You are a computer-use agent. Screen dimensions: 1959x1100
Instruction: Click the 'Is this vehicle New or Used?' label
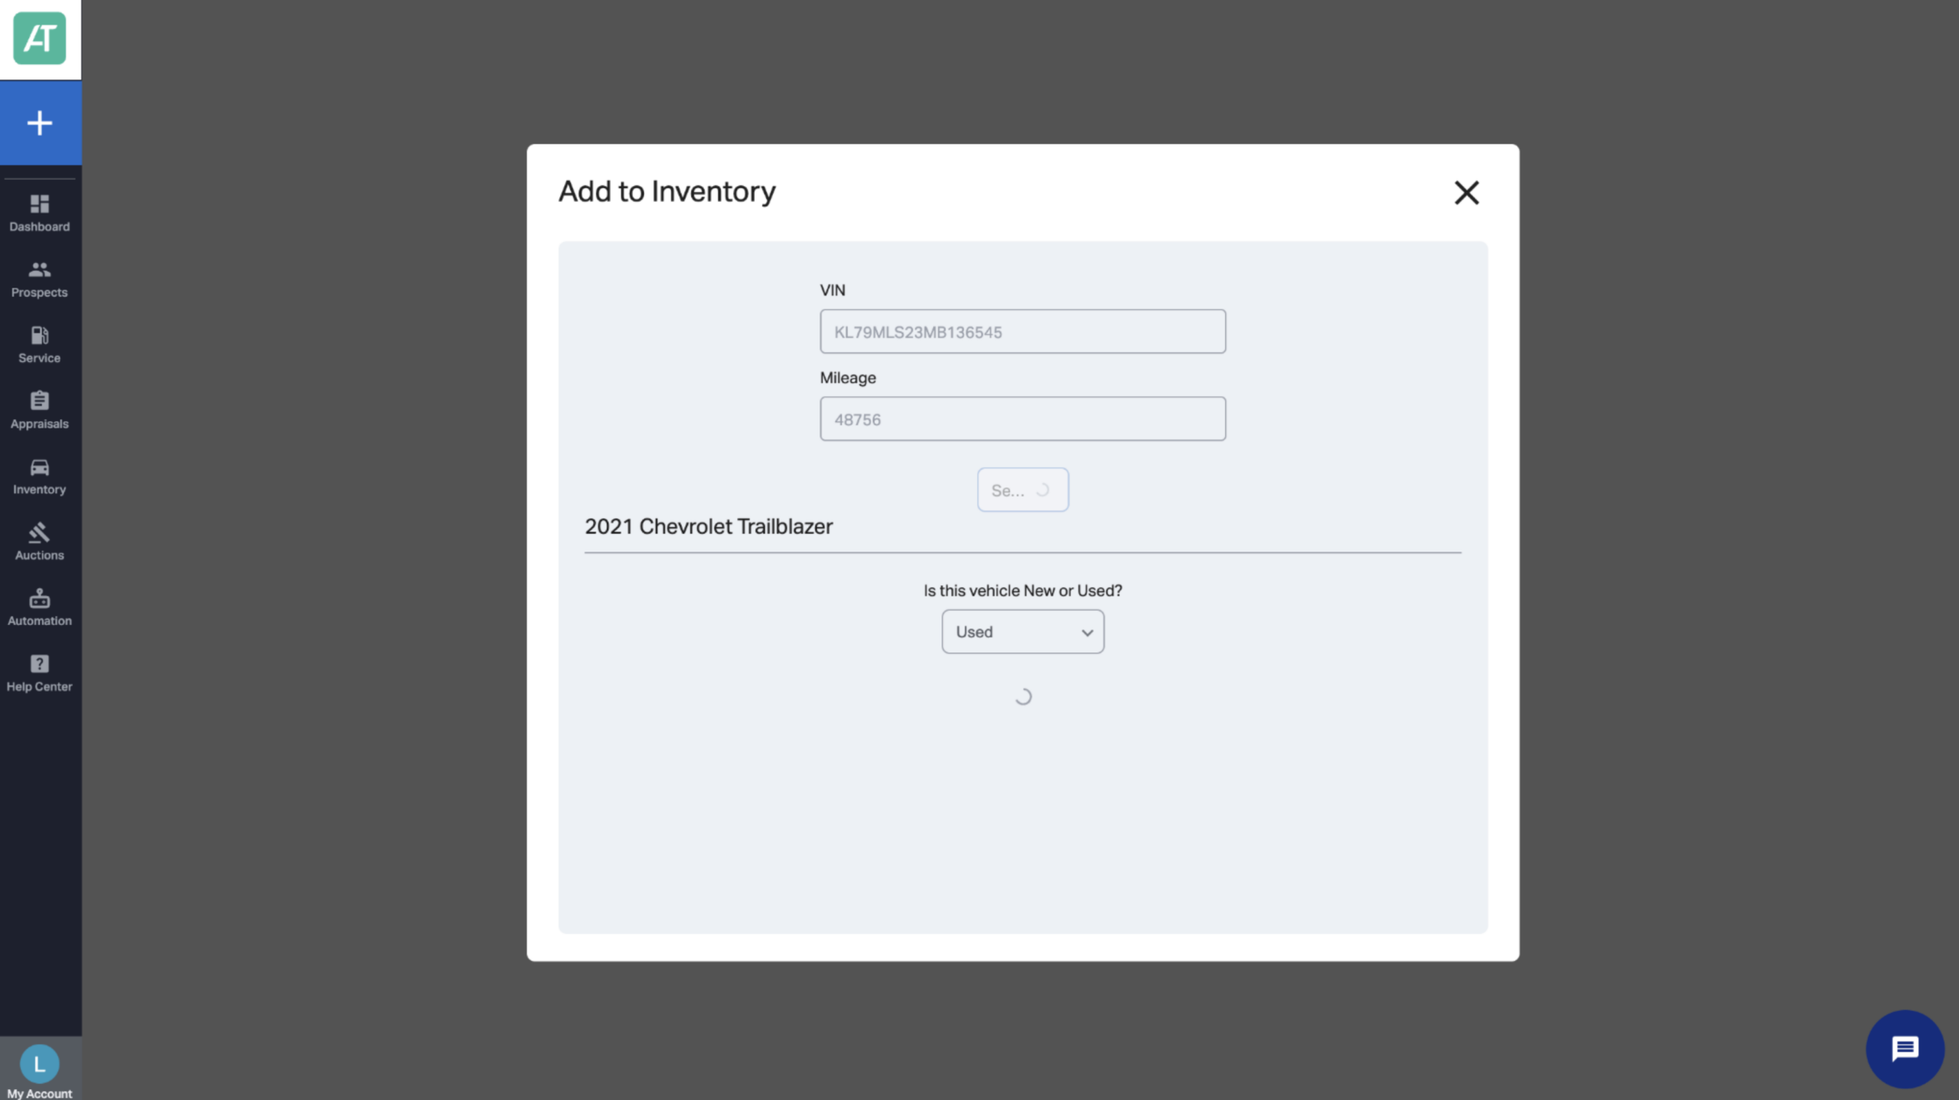click(1022, 591)
